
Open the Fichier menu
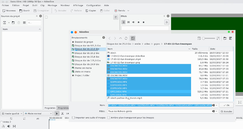tap(5, 5)
